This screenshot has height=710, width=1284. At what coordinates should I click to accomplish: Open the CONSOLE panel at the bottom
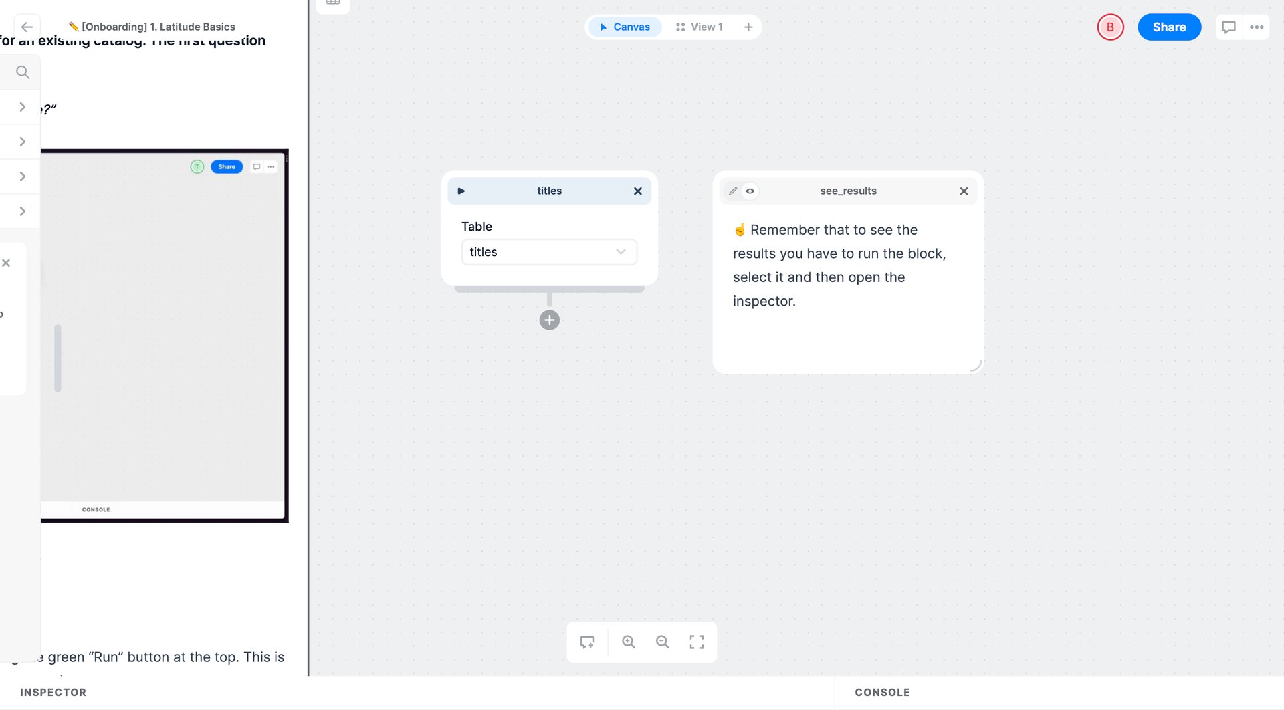point(881,692)
